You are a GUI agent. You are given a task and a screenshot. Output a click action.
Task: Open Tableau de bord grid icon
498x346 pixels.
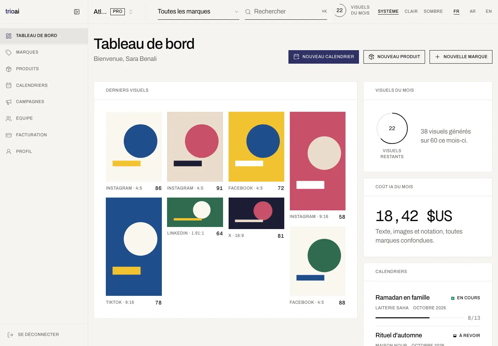9,36
